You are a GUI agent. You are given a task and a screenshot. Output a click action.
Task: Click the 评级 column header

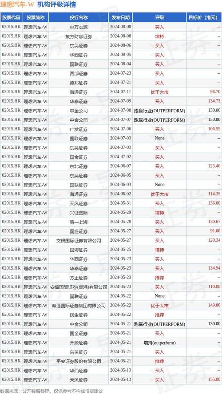point(159,18)
